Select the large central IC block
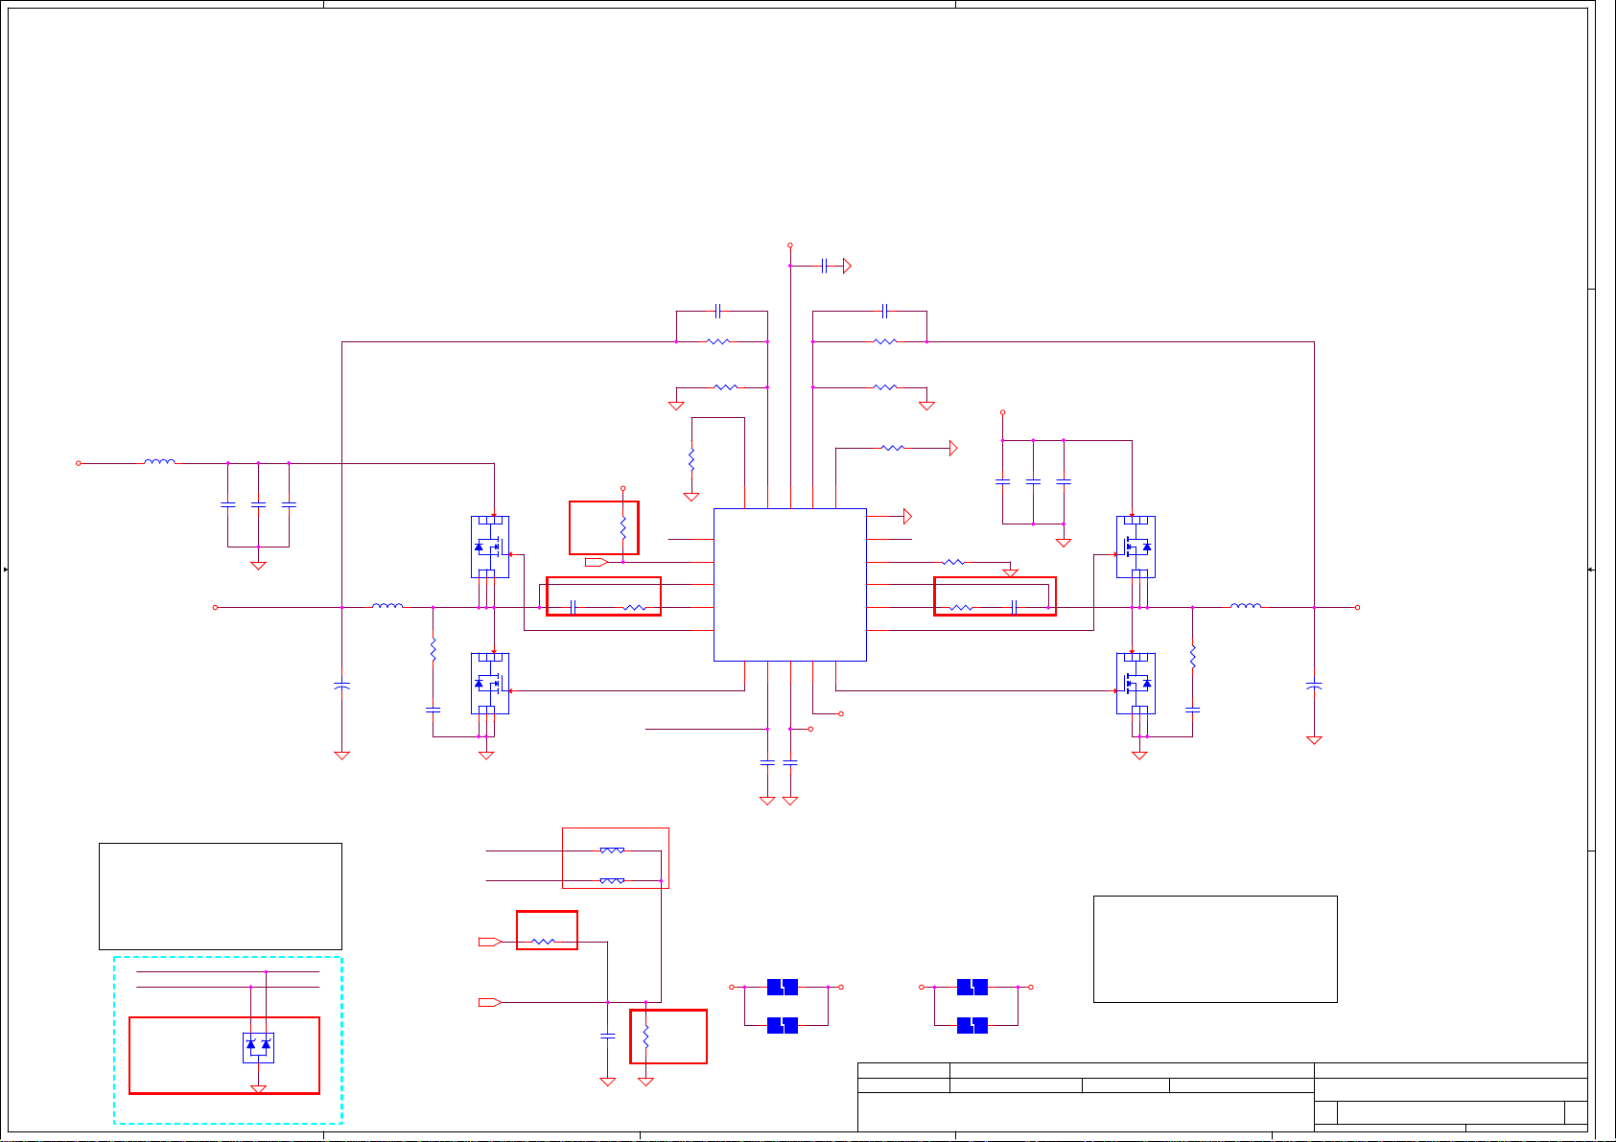The height and width of the screenshot is (1142, 1616). click(x=790, y=585)
